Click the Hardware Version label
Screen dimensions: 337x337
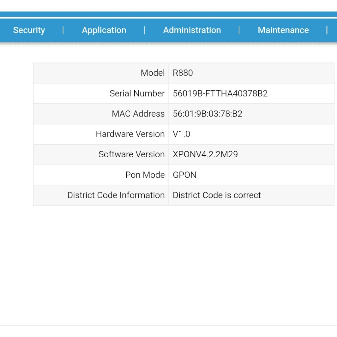pos(130,134)
